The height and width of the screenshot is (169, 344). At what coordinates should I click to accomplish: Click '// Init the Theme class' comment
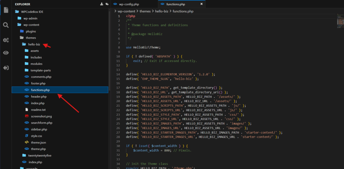(x=147, y=164)
